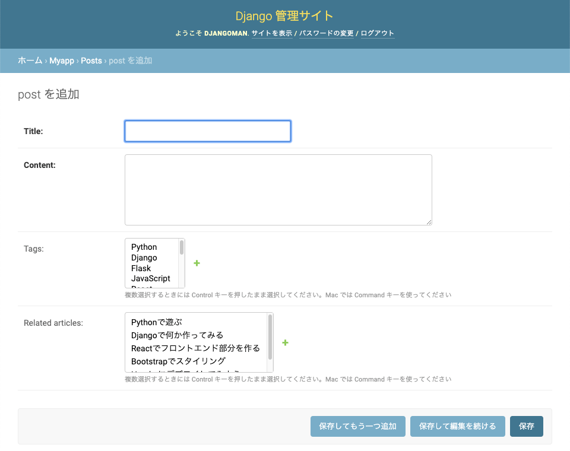This screenshot has height=451, width=570.
Task: Select Djangoで何か作ってみる related article
Action: [x=173, y=335]
